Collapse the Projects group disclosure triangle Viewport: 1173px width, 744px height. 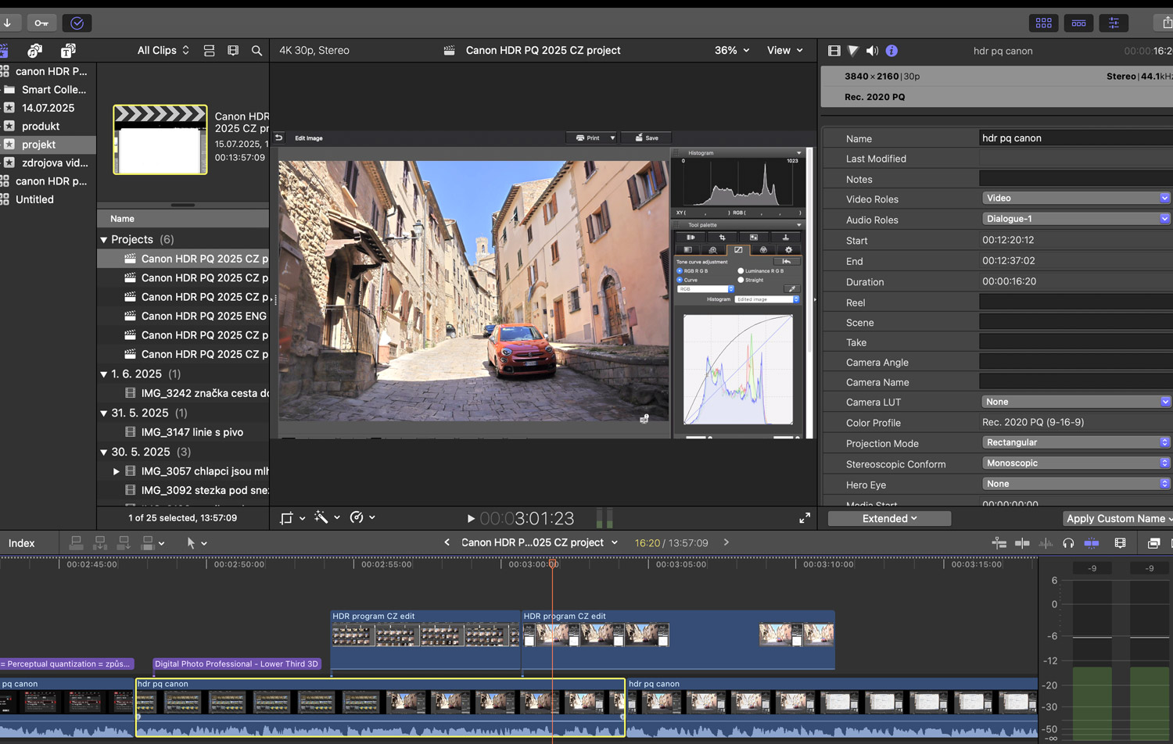click(x=104, y=240)
